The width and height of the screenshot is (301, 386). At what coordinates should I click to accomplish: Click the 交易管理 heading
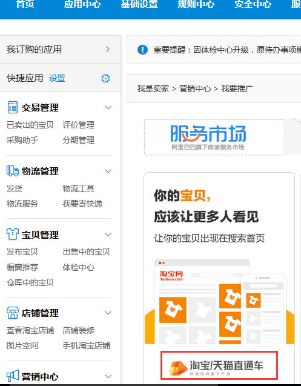tap(40, 108)
